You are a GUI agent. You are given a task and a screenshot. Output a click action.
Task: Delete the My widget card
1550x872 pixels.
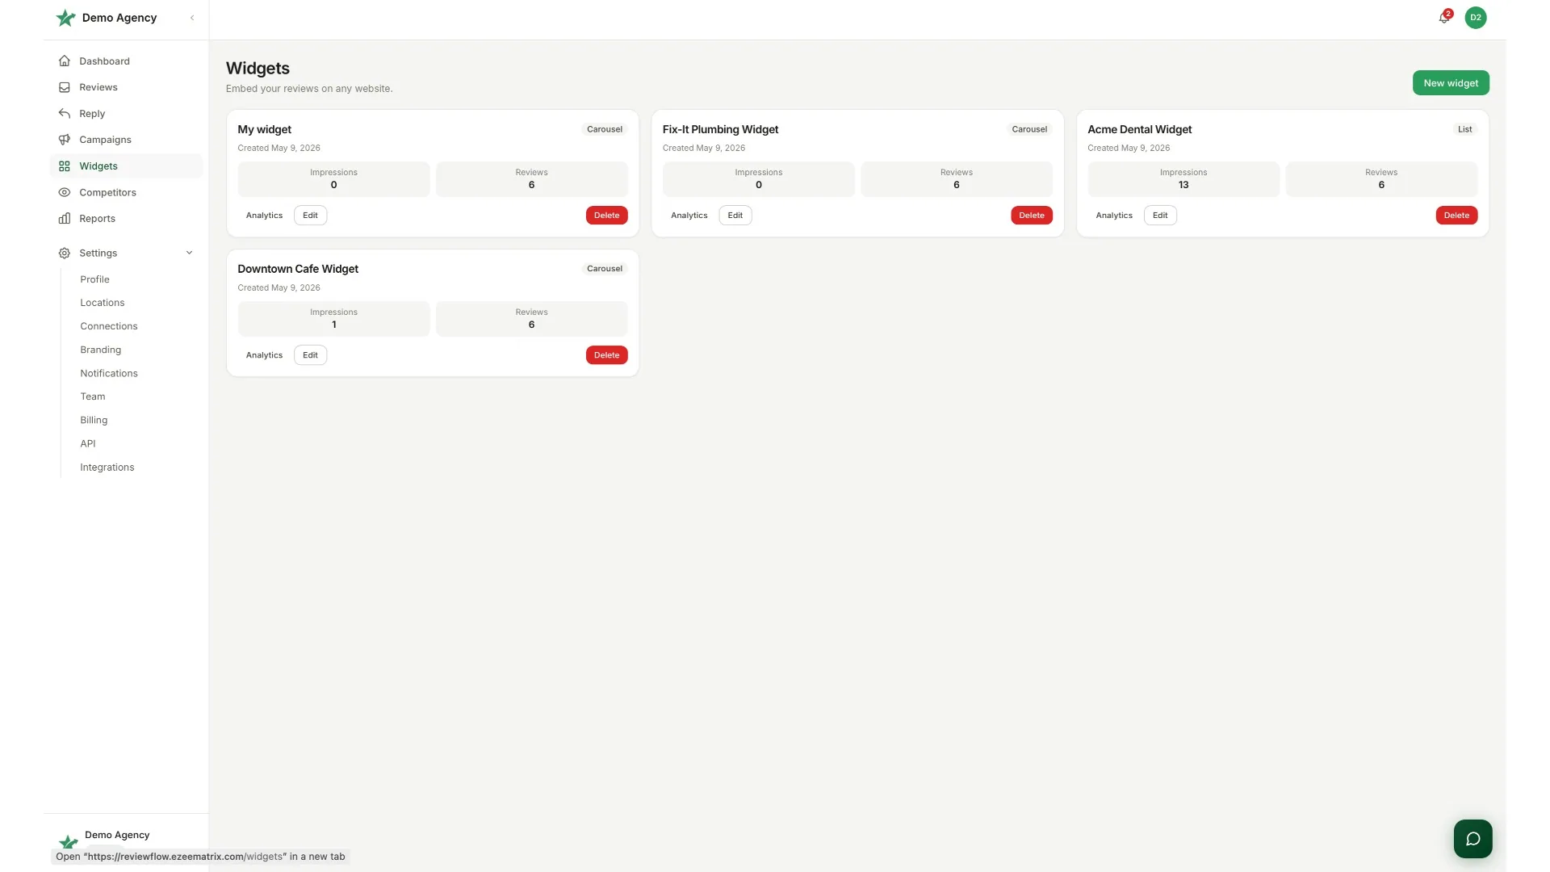tap(606, 216)
